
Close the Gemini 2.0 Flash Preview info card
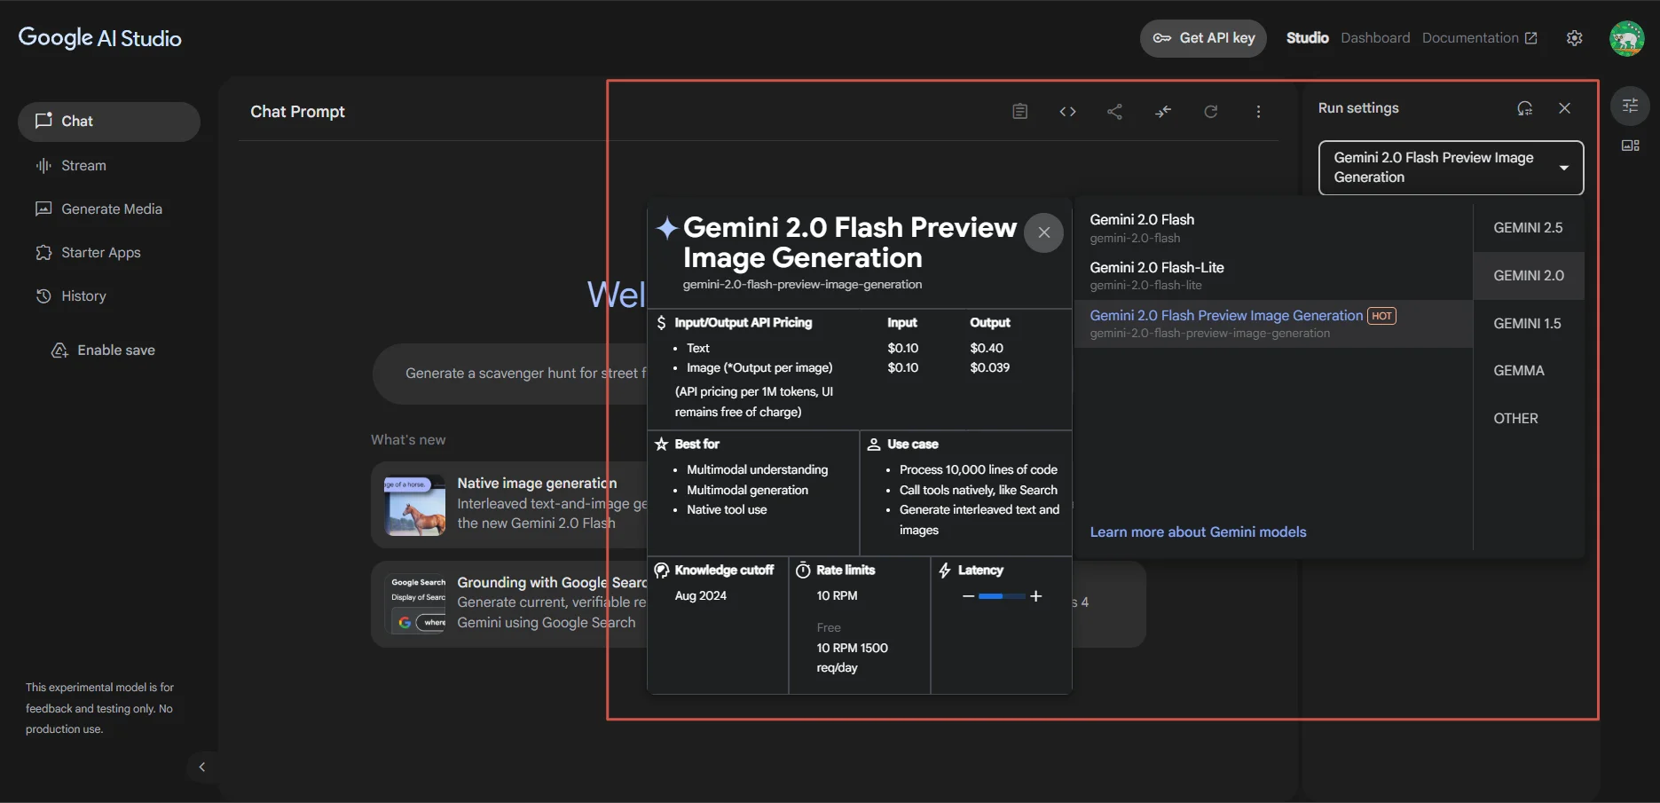tap(1044, 232)
